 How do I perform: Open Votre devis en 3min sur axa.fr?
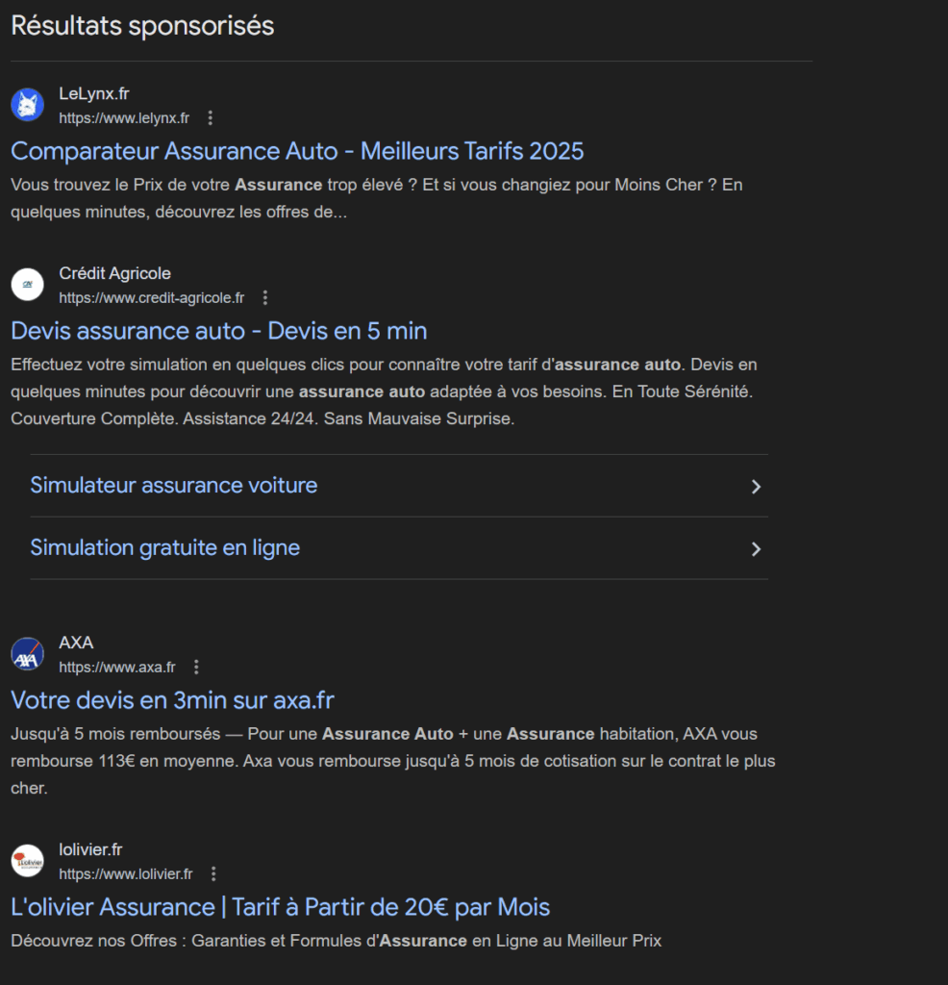(x=172, y=699)
